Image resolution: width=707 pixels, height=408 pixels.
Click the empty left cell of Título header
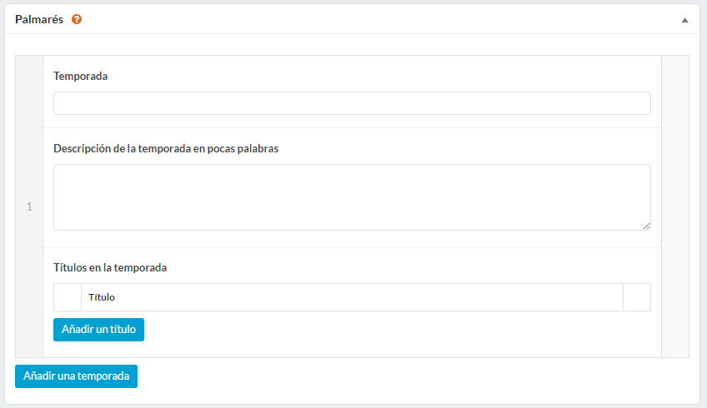(68, 297)
